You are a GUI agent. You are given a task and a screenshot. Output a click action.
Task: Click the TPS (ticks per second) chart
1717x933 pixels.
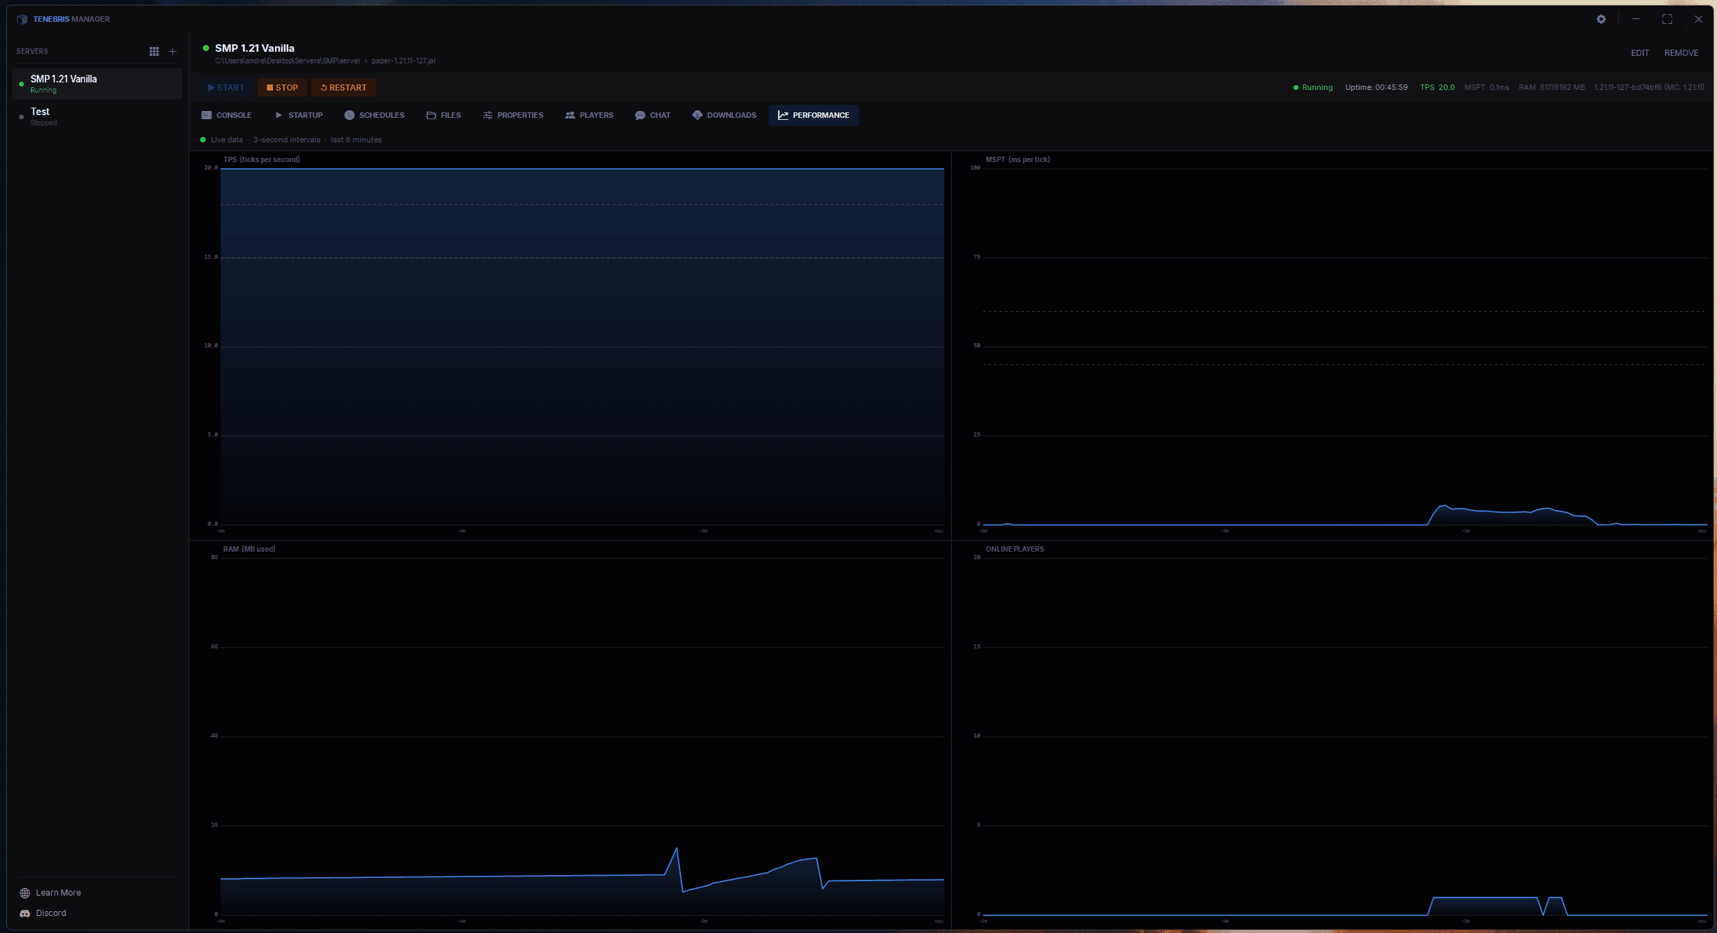(571, 345)
